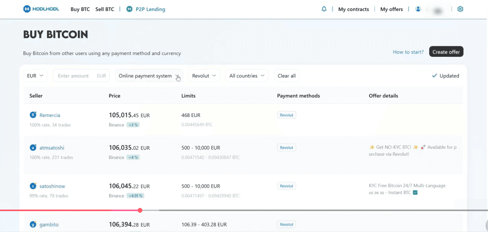Open the EUR currency dropdown
This screenshot has width=488, height=232.
[x=35, y=76]
